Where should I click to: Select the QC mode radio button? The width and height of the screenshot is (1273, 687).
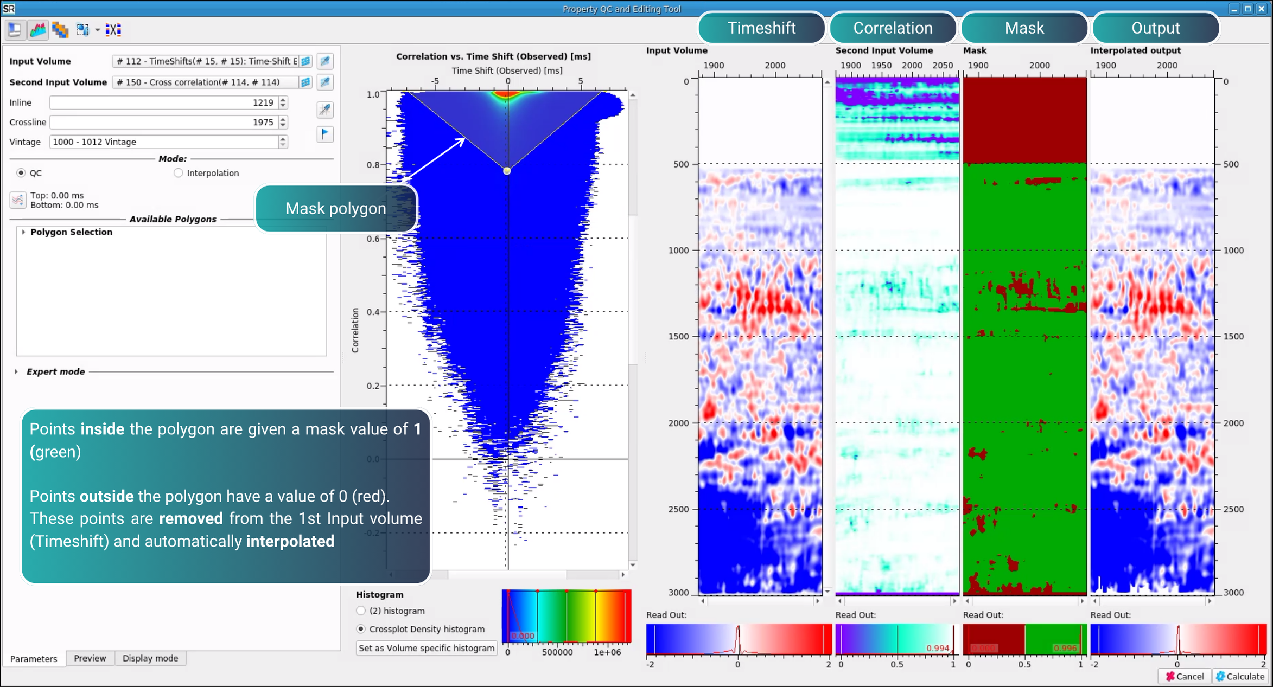(x=21, y=173)
